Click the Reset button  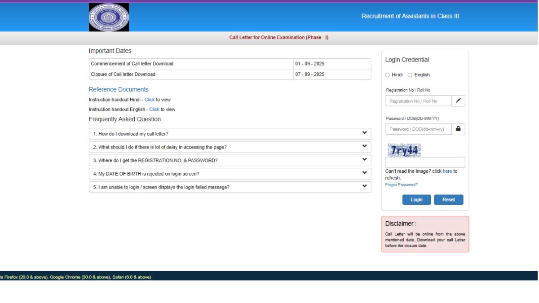pyautogui.click(x=448, y=200)
